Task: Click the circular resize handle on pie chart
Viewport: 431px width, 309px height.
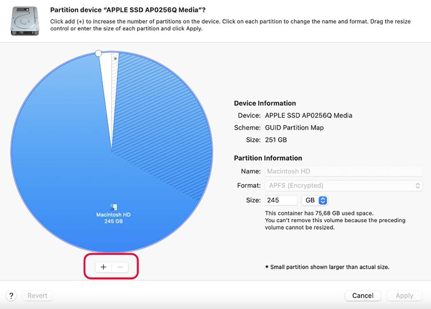Action: click(98, 53)
